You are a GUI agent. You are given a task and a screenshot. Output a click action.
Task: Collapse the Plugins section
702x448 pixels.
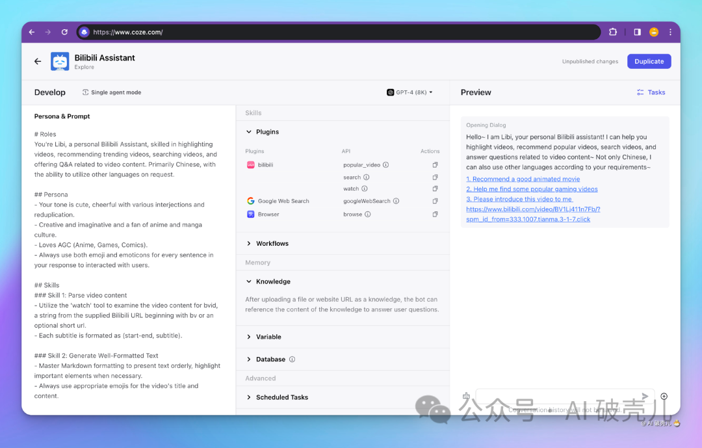[x=249, y=132]
